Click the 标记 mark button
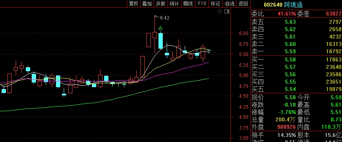Image resolution: width=342 pixels, height=142 pixels. (x=215, y=4)
